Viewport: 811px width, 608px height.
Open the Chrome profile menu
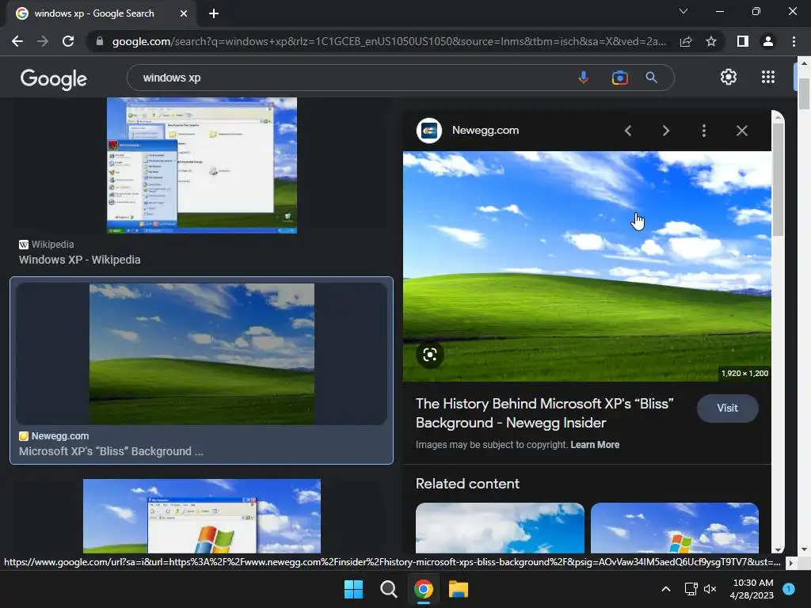pyautogui.click(x=768, y=41)
